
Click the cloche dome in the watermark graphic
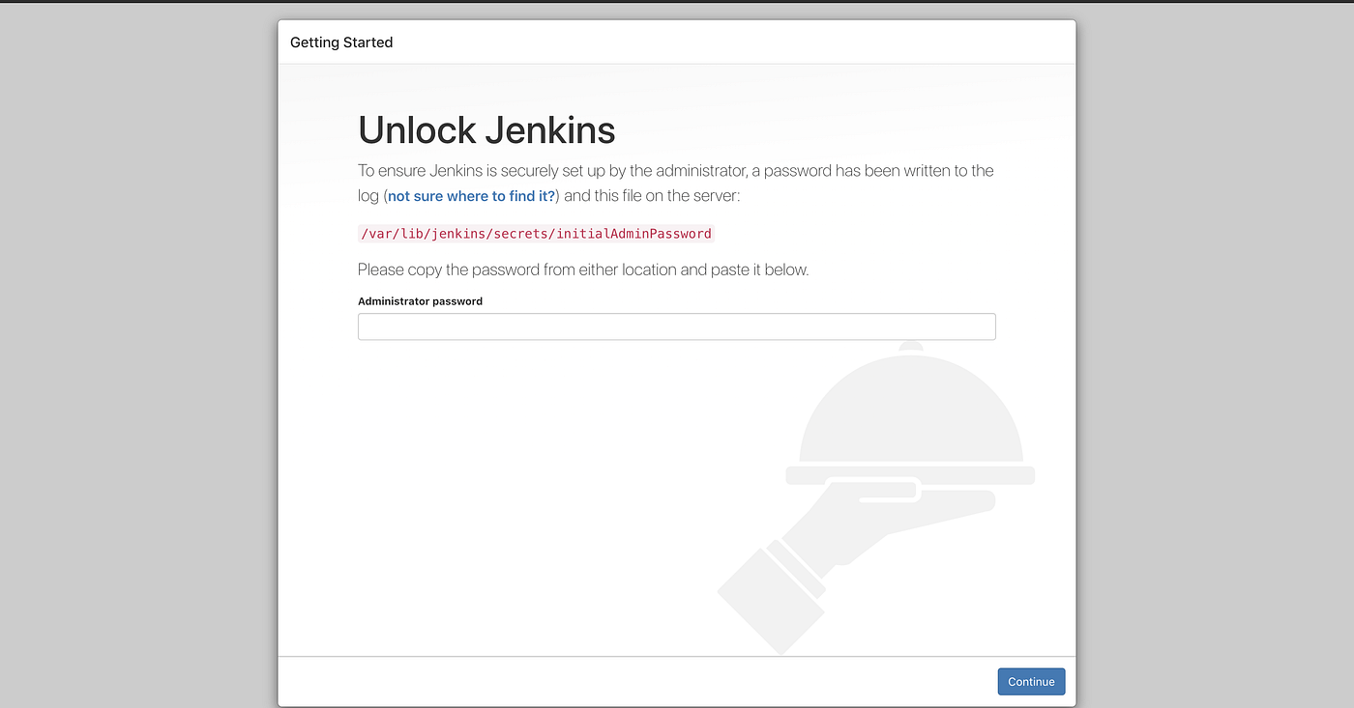(x=909, y=415)
